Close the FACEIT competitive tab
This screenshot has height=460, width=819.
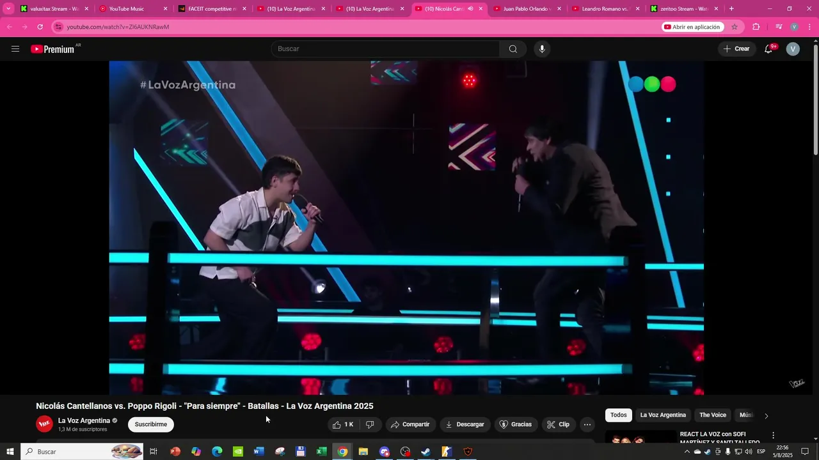coord(244,9)
